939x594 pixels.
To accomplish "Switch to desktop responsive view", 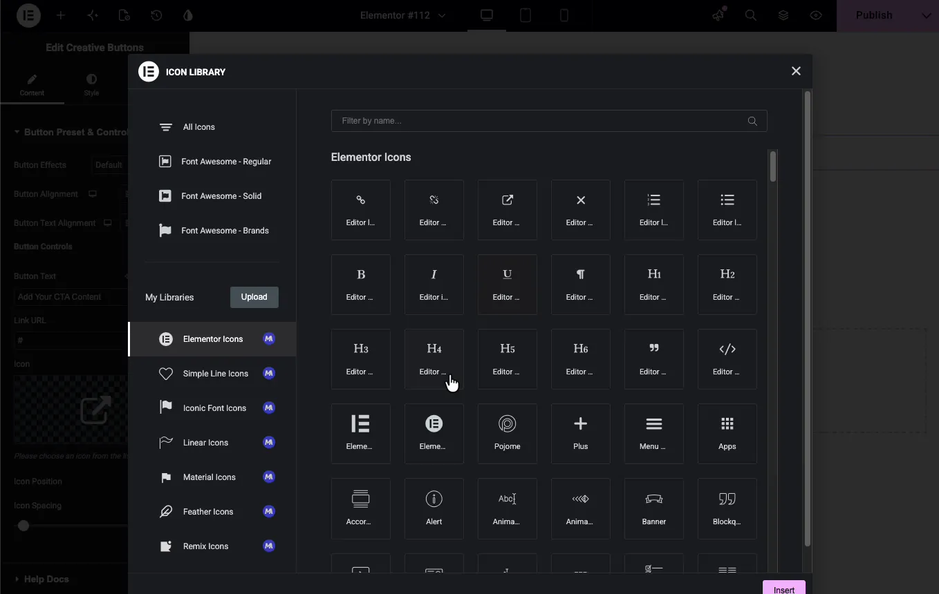I will coord(487,15).
